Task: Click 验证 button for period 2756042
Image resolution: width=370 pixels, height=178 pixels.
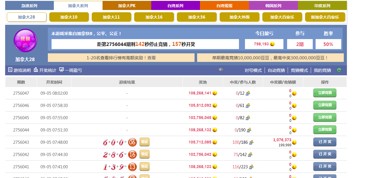Action: coord(144,154)
